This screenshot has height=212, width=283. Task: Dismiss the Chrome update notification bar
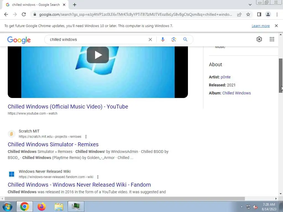coord(276,26)
